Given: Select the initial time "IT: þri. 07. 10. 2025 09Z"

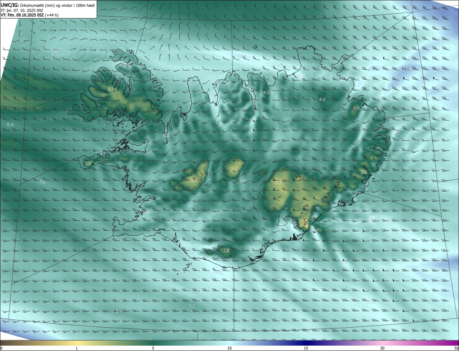Looking at the screenshot, I should [22, 10].
